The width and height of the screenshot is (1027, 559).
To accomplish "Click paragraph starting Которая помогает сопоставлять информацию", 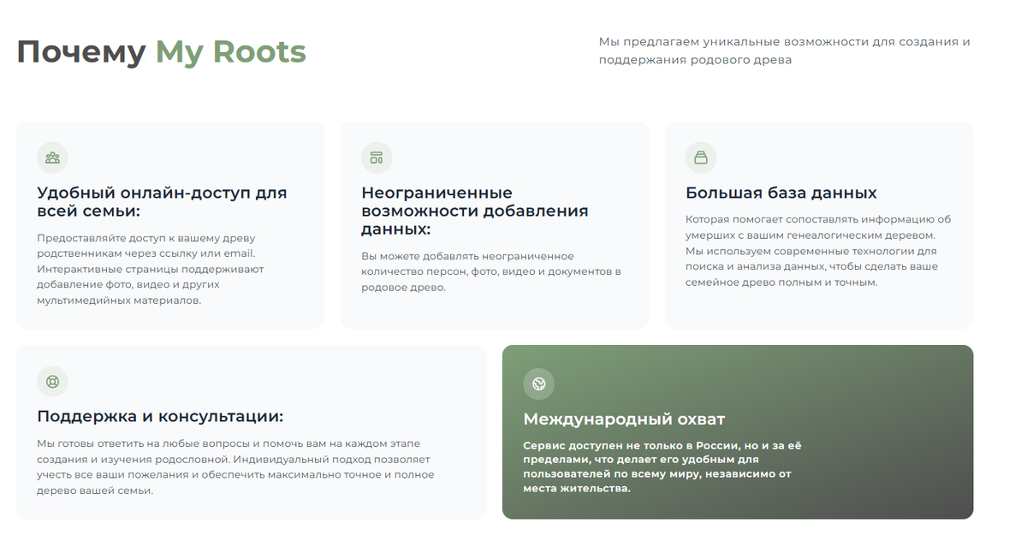I will [818, 250].
